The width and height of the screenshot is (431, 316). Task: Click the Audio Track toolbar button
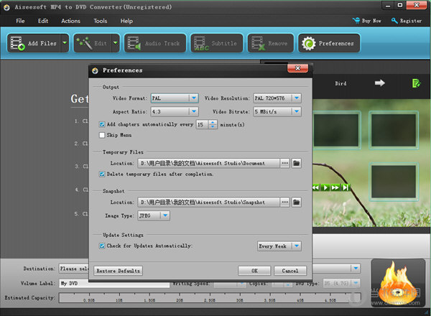tap(155, 43)
